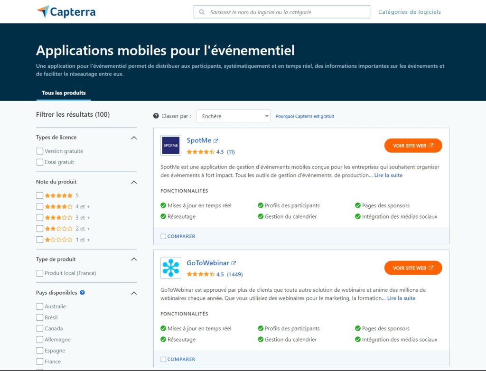
Task: Select the Brésil country checkbox
Action: point(40,317)
